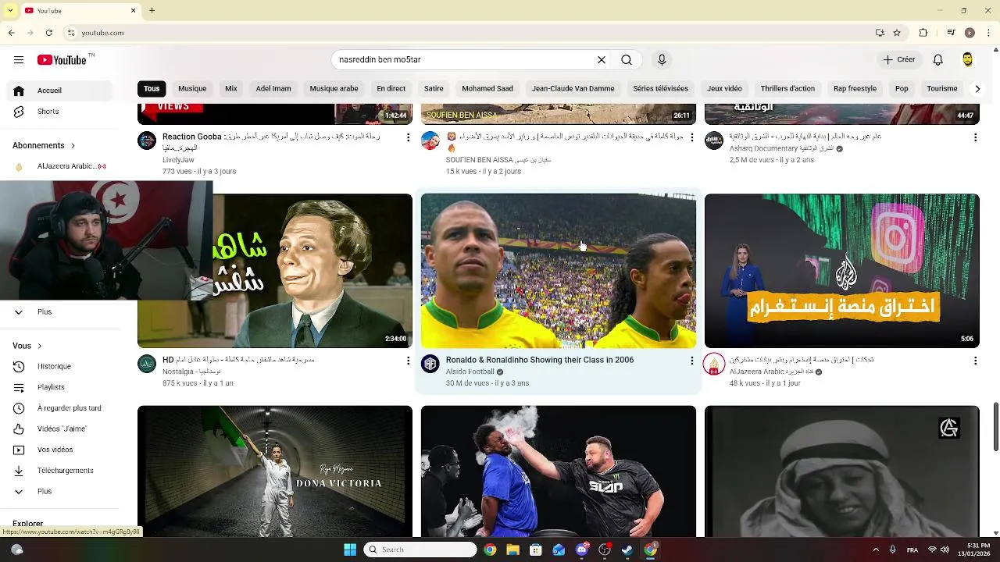This screenshot has height=562, width=1000.
Task: Select the Jean-Claude Van Damme chip
Action: (x=573, y=89)
